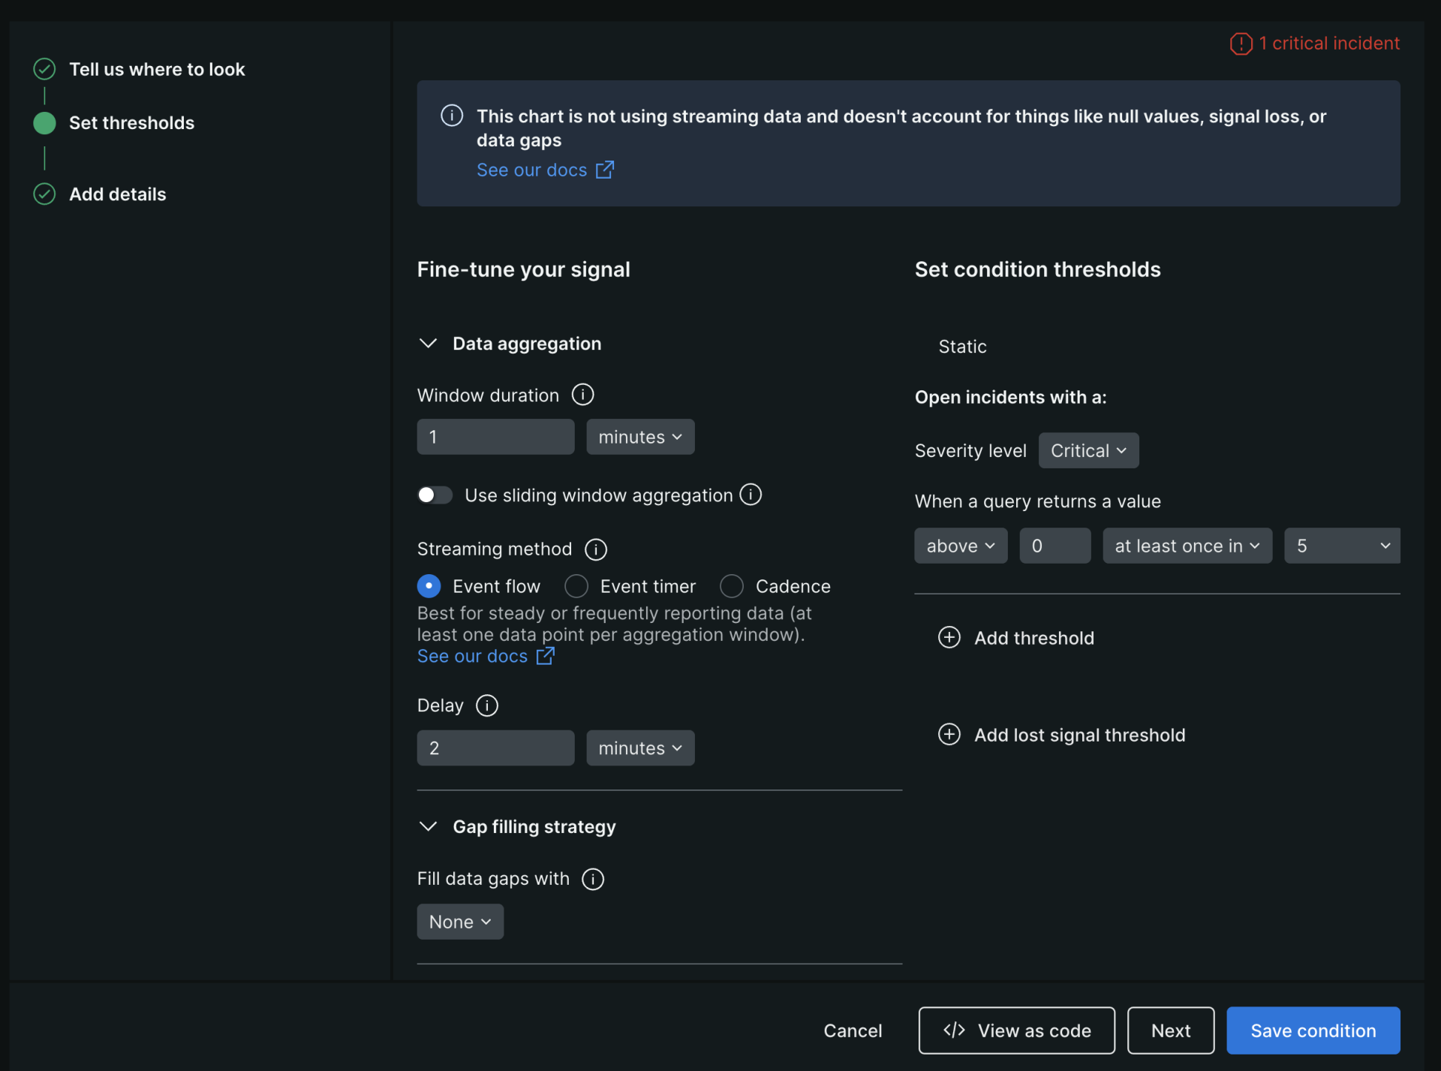Open the above condition dropdown
The width and height of the screenshot is (1441, 1071).
pyautogui.click(x=961, y=546)
